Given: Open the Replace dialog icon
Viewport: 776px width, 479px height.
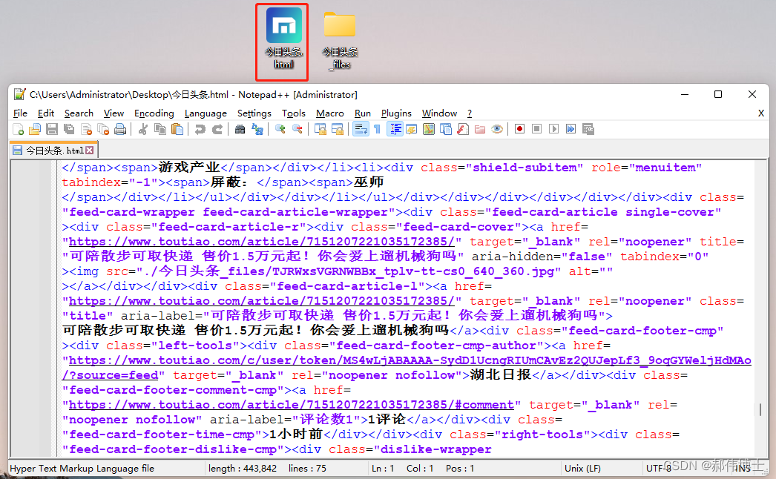Looking at the screenshot, I should click(x=257, y=130).
